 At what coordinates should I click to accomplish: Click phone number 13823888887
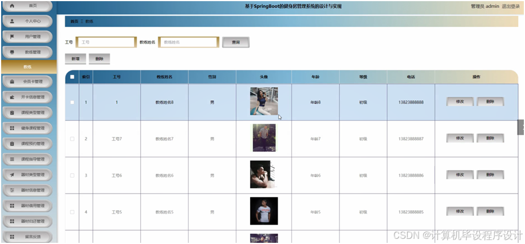coord(411,139)
